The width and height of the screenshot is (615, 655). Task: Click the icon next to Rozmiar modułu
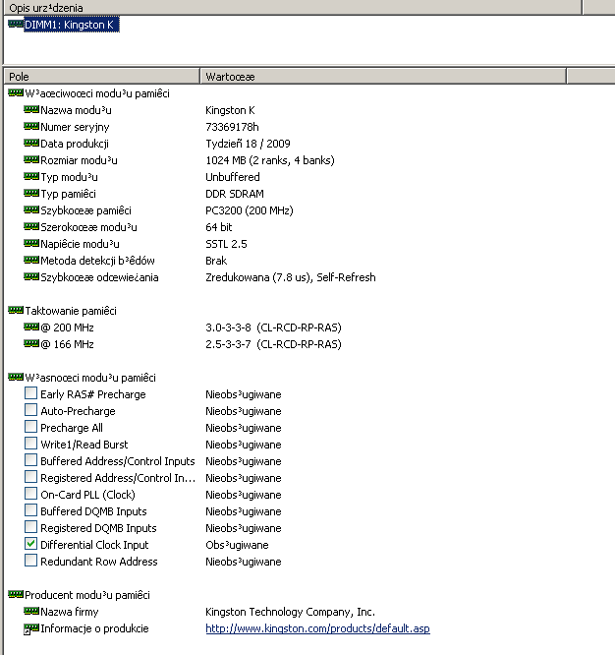(31, 160)
